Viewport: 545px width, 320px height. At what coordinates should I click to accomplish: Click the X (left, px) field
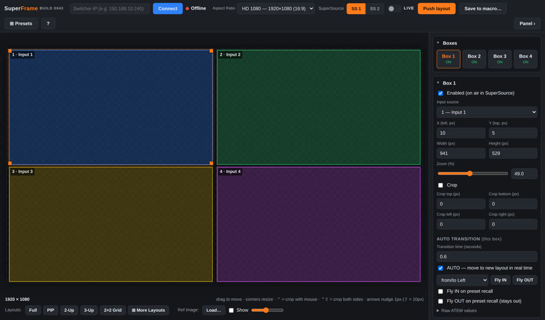pos(461,133)
